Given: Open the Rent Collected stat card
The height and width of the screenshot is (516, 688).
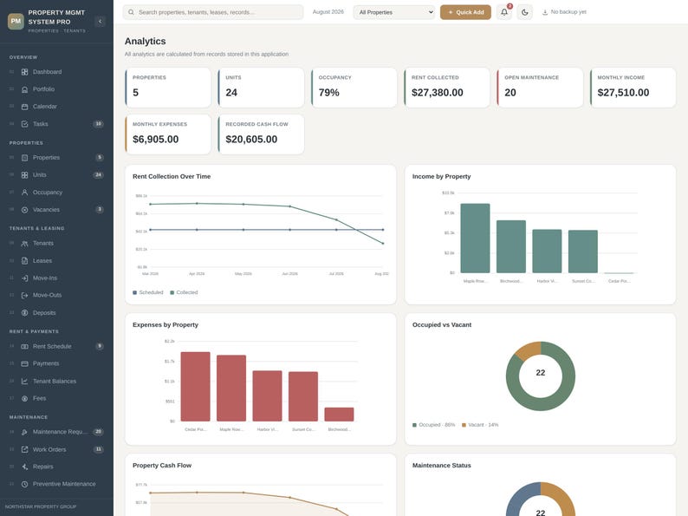Looking at the screenshot, I should pos(446,88).
